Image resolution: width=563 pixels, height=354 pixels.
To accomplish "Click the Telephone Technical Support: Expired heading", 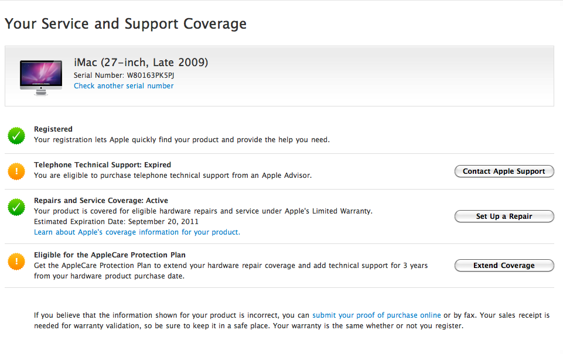I will [103, 164].
